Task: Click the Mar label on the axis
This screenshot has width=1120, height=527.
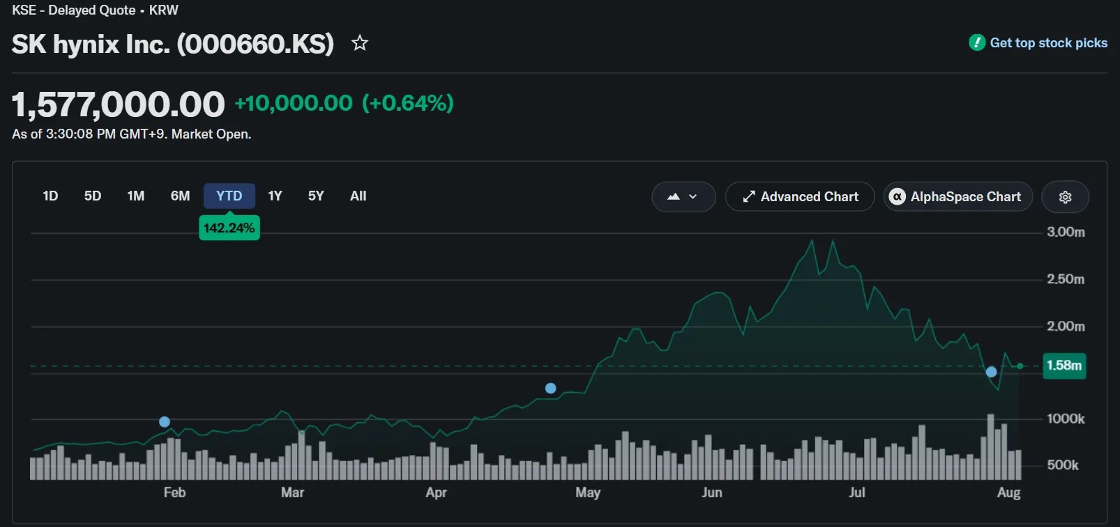Action: click(x=292, y=493)
